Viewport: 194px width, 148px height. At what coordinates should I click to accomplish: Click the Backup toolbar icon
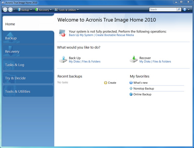tap(19, 10)
